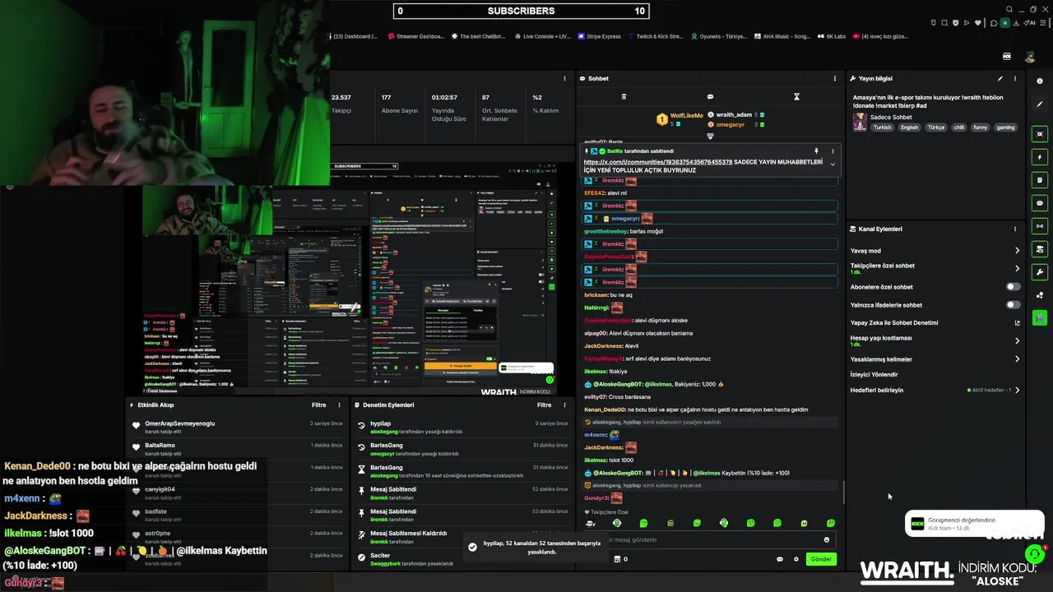Open the Kick team feedback notification
Screen dimensions: 1053x592
pyautogui.click(x=975, y=524)
